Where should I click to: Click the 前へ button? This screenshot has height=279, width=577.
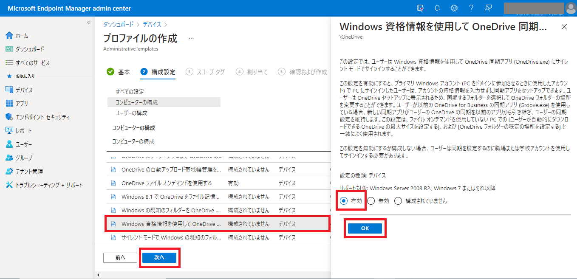120,258
